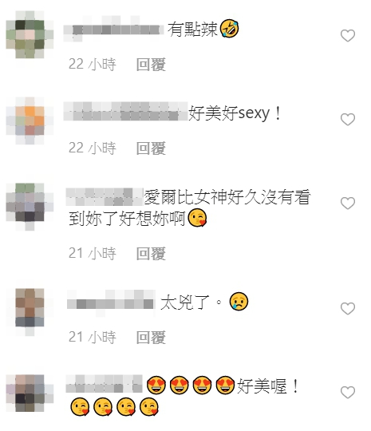Open avatar of '好美好sexy！' commenter
Viewport: 371px width, 431px height.
click(30, 121)
